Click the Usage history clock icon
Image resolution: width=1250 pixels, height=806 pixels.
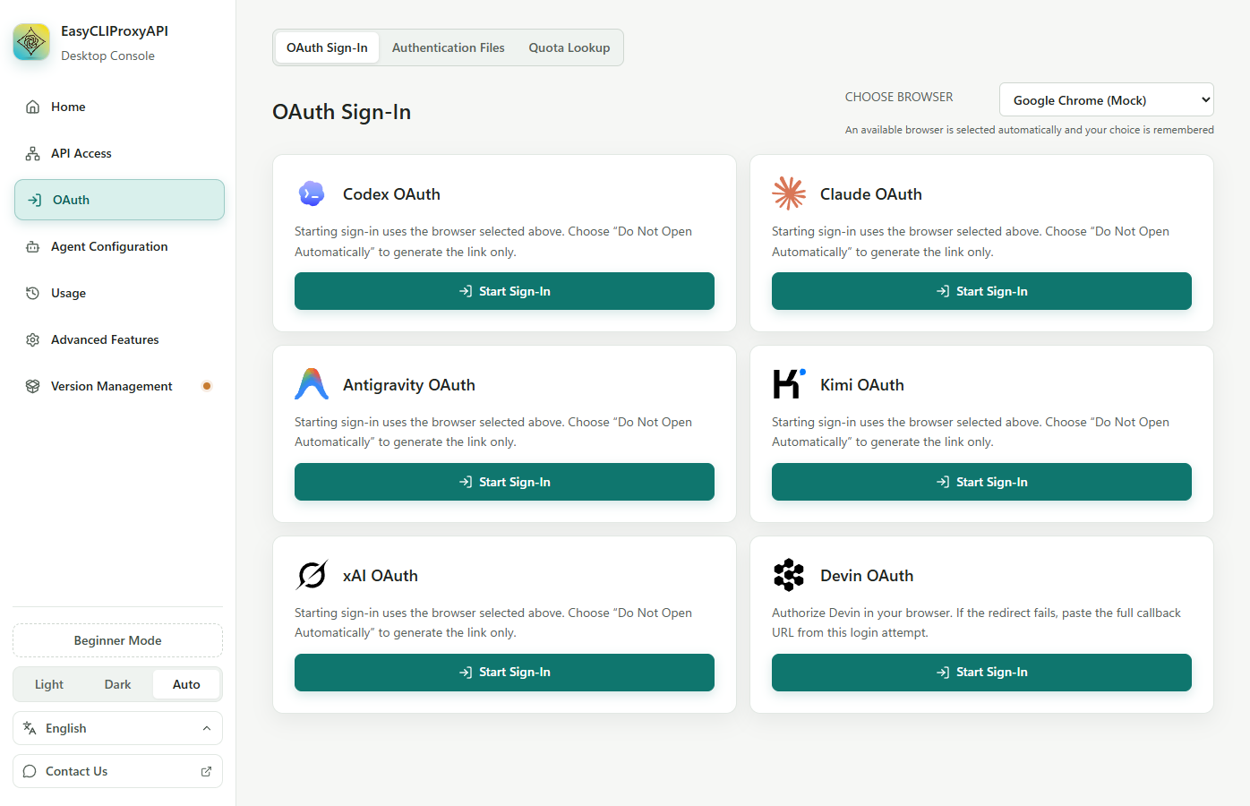[x=33, y=293]
